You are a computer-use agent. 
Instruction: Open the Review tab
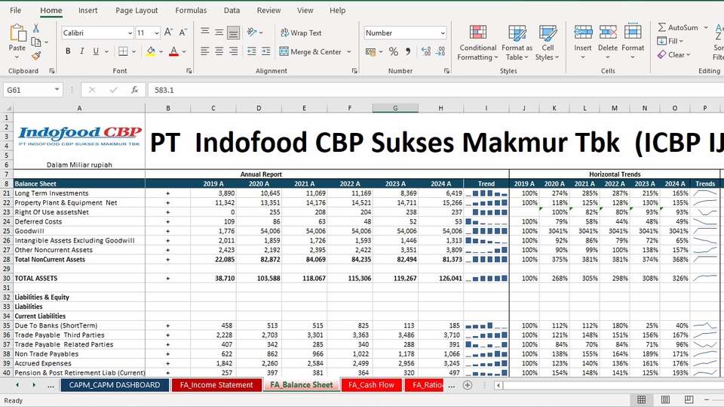(x=268, y=10)
